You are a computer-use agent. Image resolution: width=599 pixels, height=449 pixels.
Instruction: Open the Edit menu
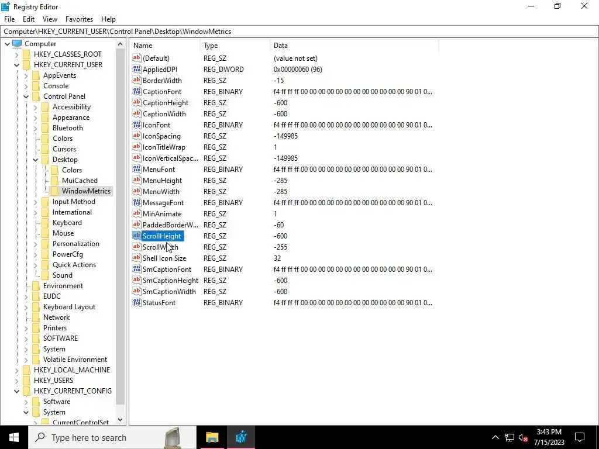pos(29,19)
